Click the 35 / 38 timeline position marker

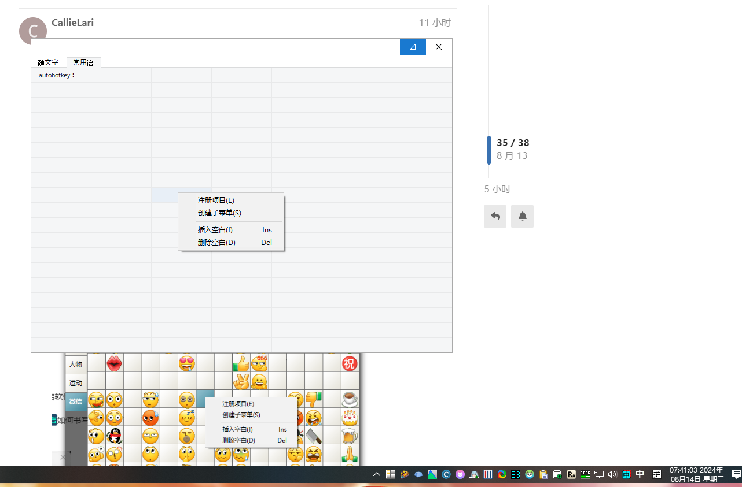512,143
